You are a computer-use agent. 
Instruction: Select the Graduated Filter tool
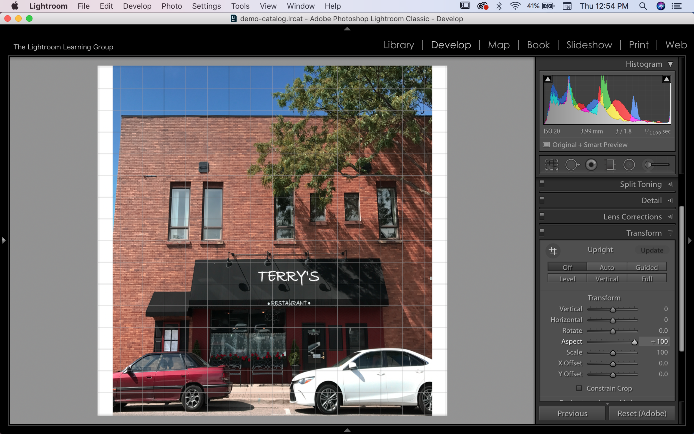(610, 165)
